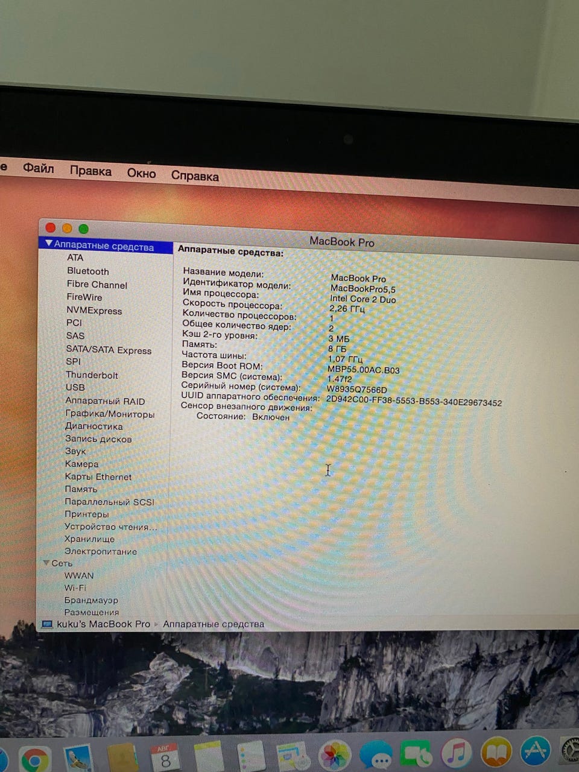Launch iBooks in the Dock
Image resolution: width=579 pixels, height=772 pixels.
(496, 751)
